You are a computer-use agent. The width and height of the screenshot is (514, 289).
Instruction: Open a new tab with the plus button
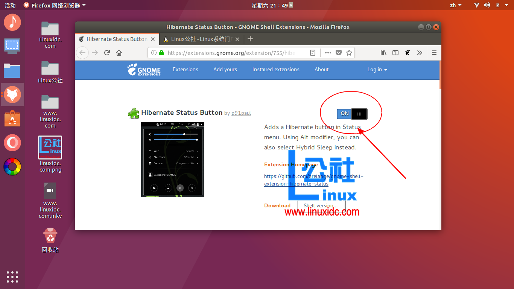[250, 39]
